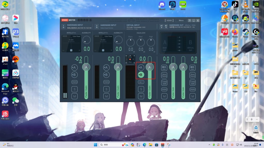Viewport: 264px width, 148px height.
Task: Open GeForce Experience desktop icon
Action: point(256,6)
